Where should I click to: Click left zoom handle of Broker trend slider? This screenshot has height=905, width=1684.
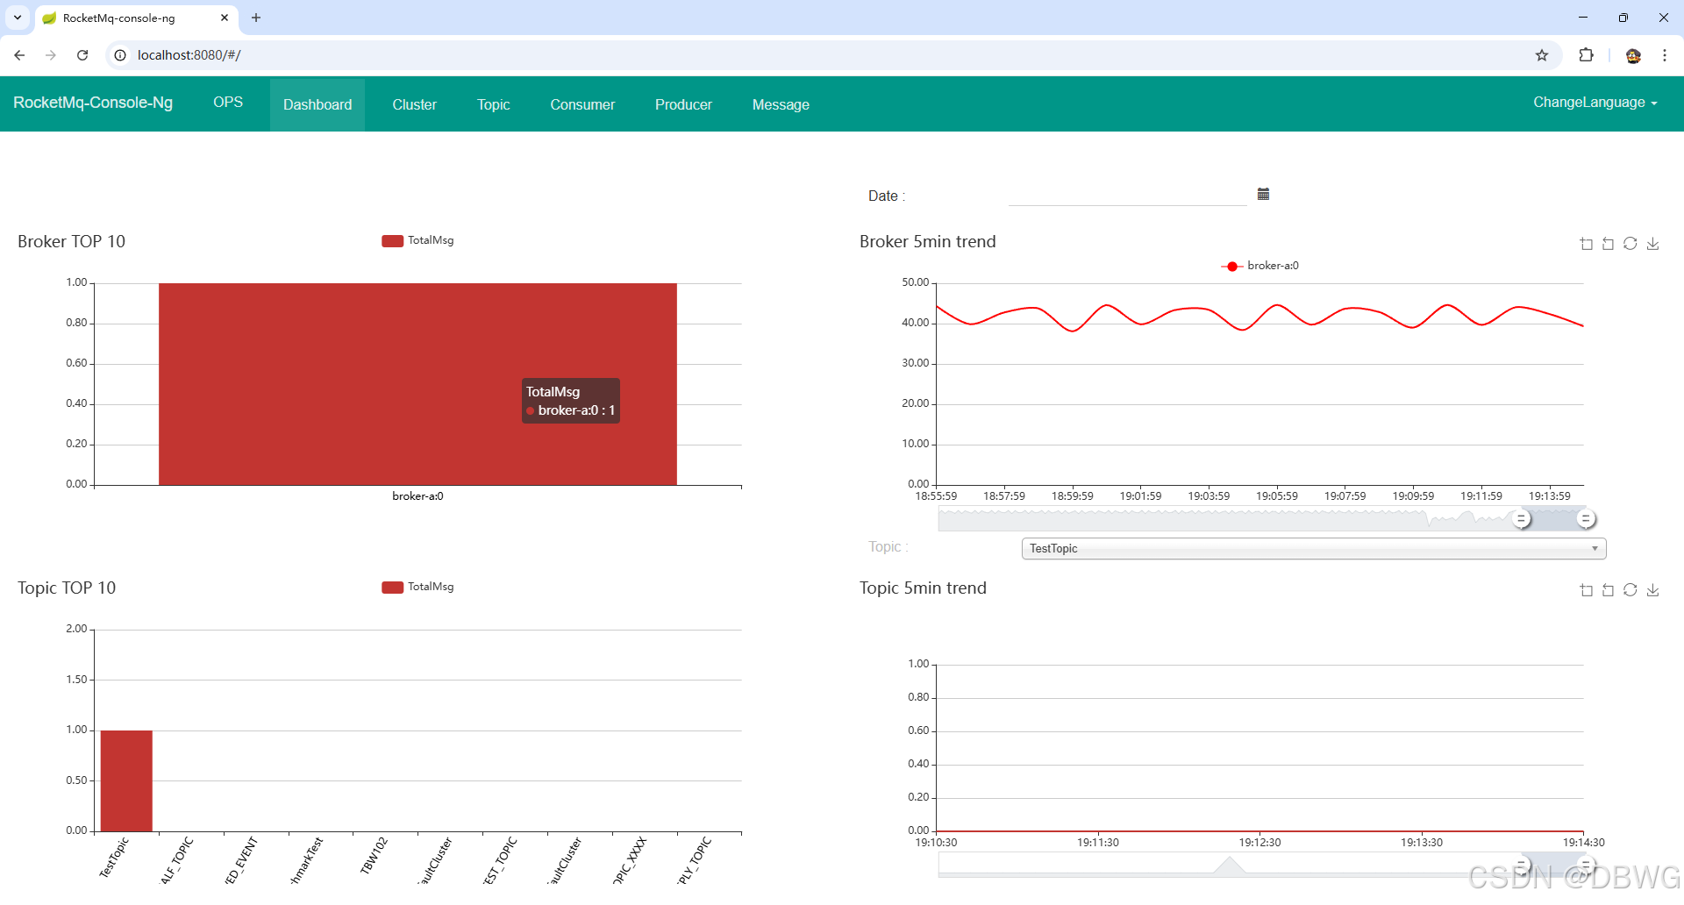coord(1522,519)
